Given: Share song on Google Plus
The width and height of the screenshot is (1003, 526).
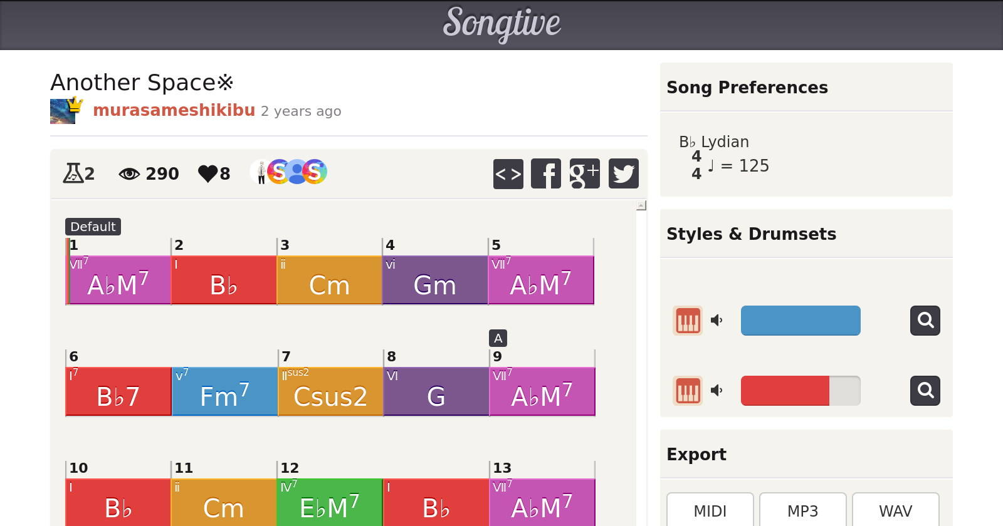Looking at the screenshot, I should pos(584,173).
